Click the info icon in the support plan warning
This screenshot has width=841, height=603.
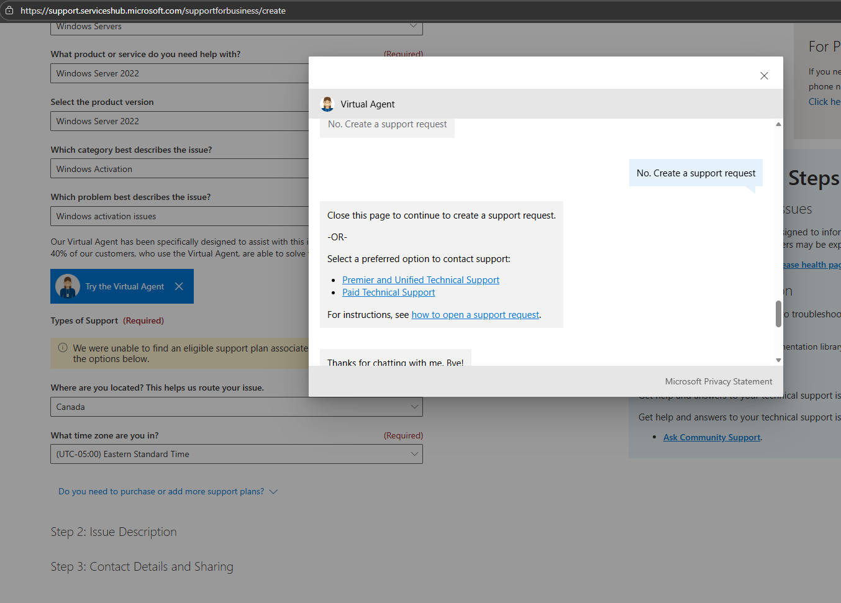(63, 348)
